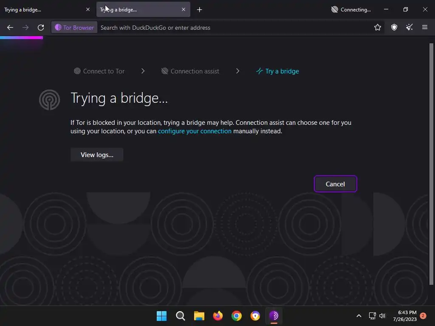Go back using the back arrow
This screenshot has width=435, height=326.
[10, 28]
